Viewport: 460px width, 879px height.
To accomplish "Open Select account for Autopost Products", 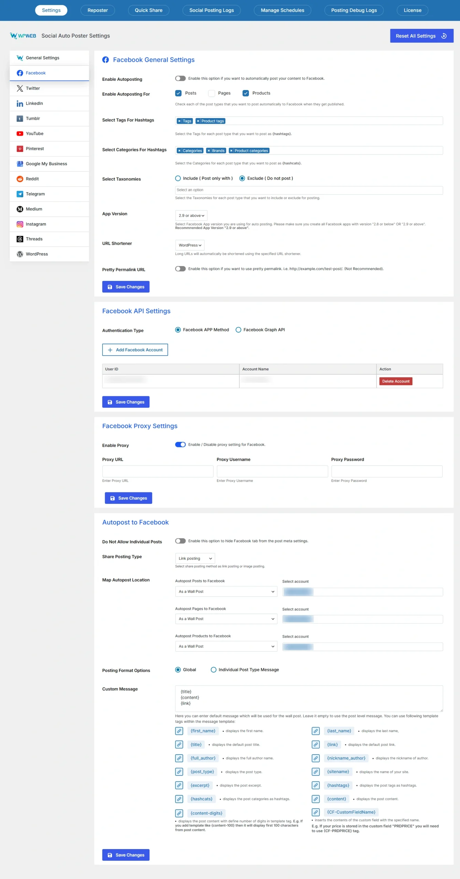I will click(363, 647).
